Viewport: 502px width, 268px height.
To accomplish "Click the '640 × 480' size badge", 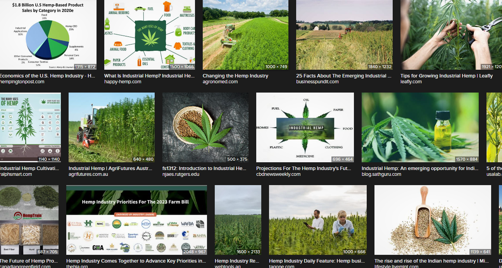I will point(143,159).
